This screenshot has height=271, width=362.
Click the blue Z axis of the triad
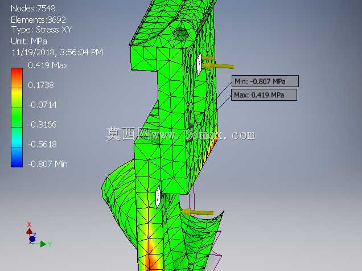32,238
